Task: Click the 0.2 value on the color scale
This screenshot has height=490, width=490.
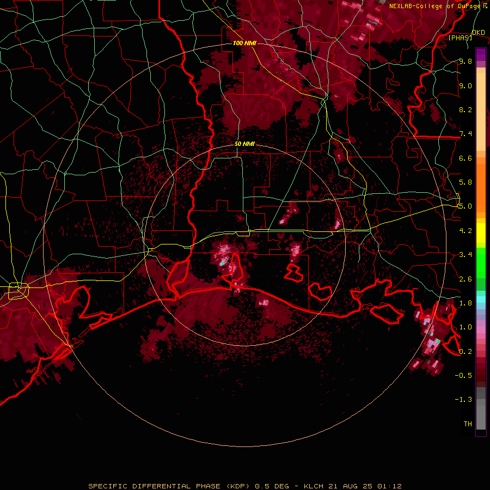Action: [465, 352]
